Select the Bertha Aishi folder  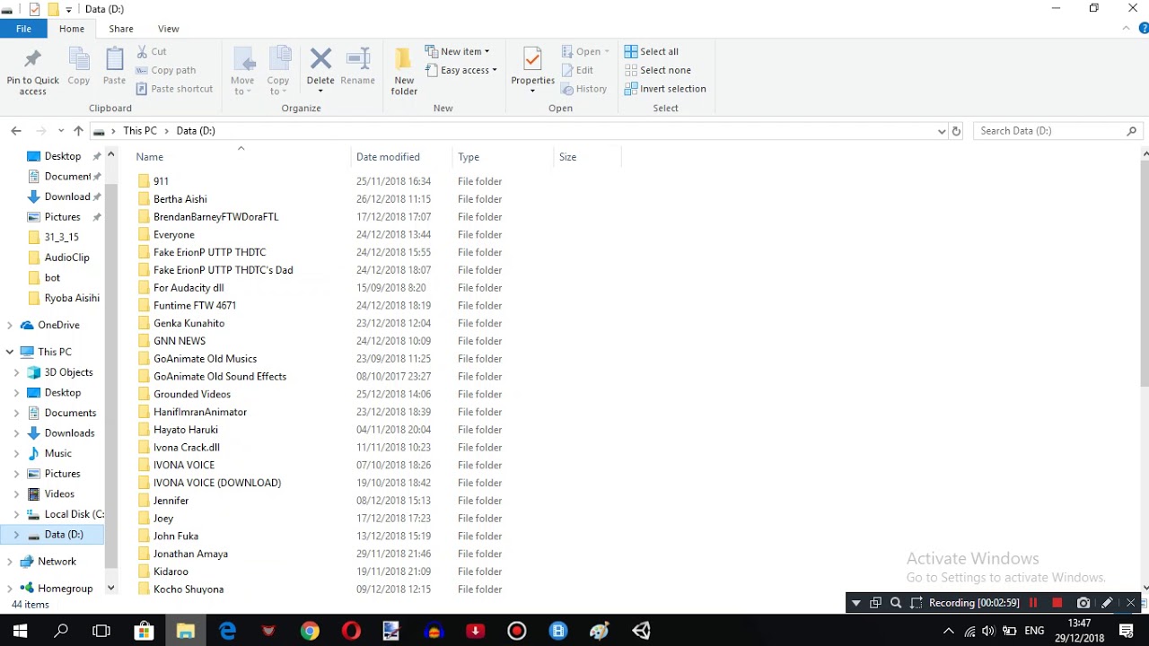180,199
